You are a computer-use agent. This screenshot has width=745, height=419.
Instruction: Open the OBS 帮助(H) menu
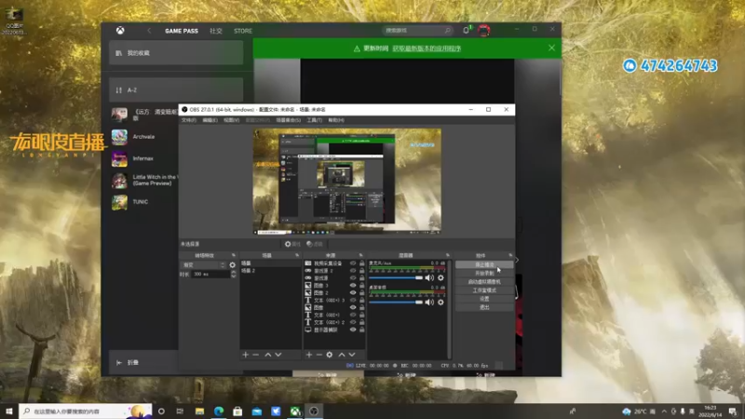336,120
